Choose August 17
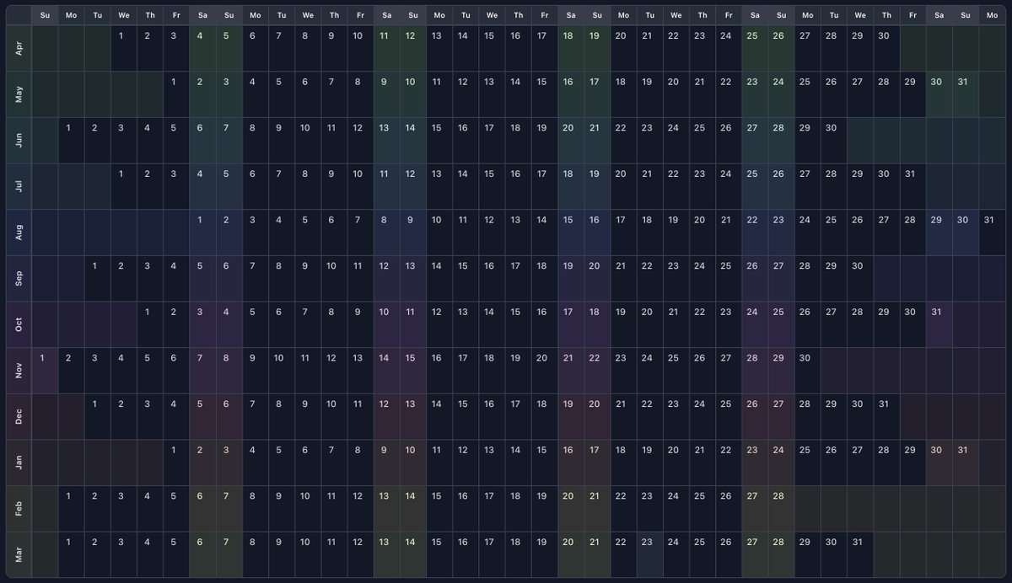 623,232
